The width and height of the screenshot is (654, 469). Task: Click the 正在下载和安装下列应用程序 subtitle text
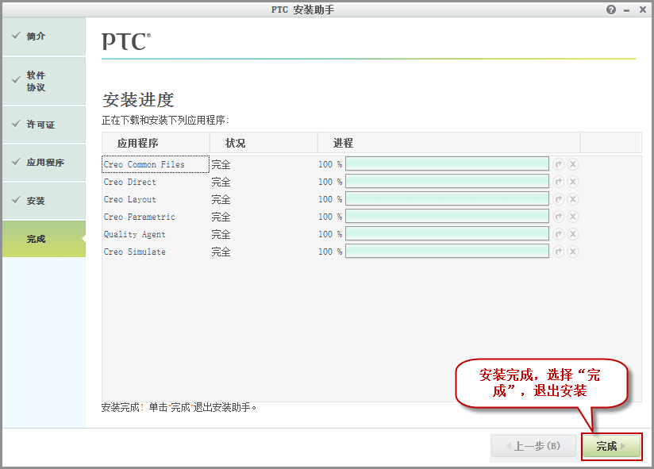166,121
